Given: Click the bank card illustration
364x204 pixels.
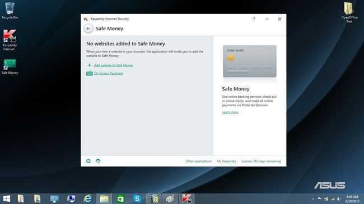Looking at the screenshot, I should pos(250,61).
